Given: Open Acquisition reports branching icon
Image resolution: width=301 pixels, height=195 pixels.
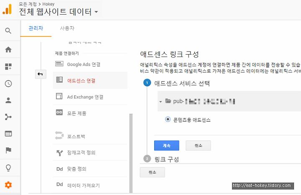Looking at the screenshot, I should pyautogui.click(x=8, y=117).
